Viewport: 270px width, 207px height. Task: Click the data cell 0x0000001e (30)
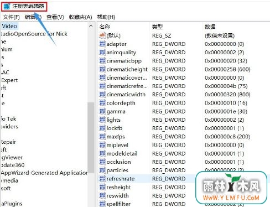[226, 111]
